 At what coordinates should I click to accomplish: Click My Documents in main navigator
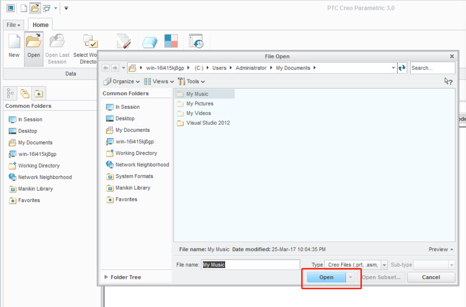tap(31, 143)
